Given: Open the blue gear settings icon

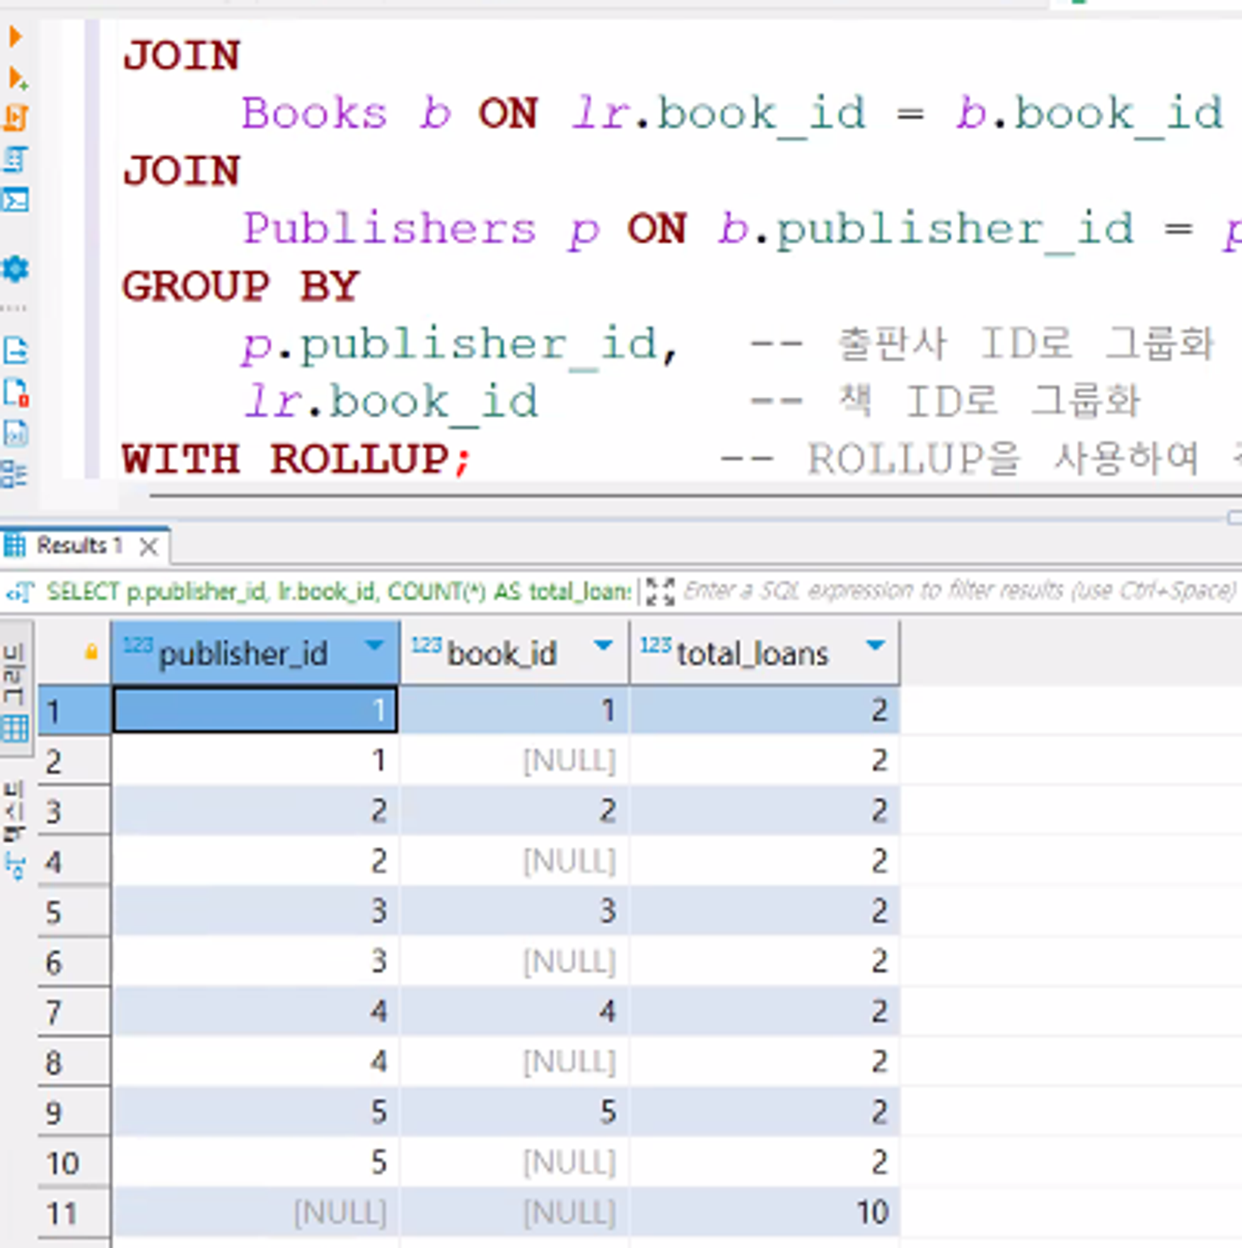Looking at the screenshot, I should (x=16, y=268).
